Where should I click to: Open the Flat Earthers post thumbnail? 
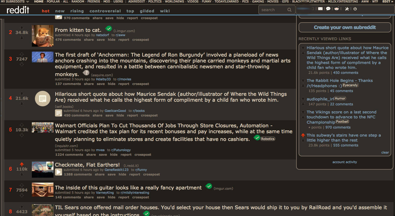pos(43,169)
